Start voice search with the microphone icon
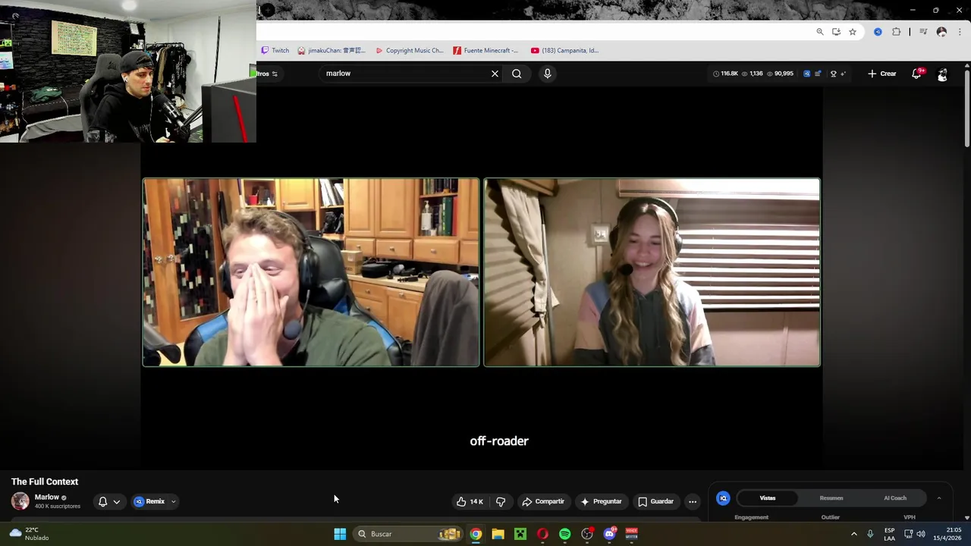 pyautogui.click(x=547, y=74)
